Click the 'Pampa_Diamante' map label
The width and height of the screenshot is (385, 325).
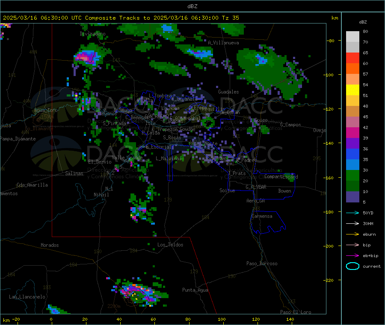pyautogui.click(x=18, y=139)
